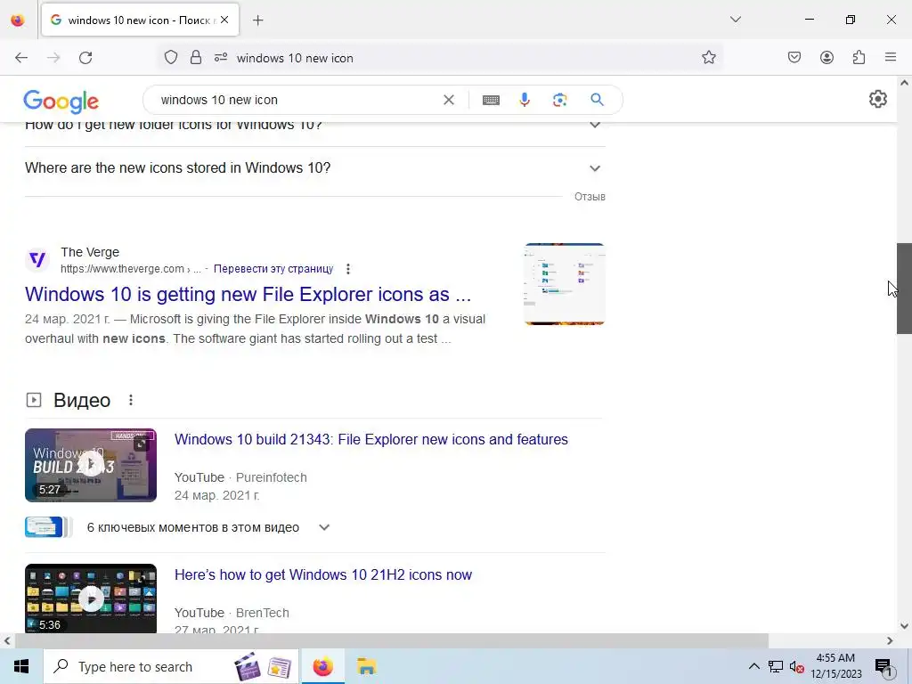Viewport: 912px width, 684px height.
Task: Click the Firefox back arrow
Action: click(x=21, y=58)
